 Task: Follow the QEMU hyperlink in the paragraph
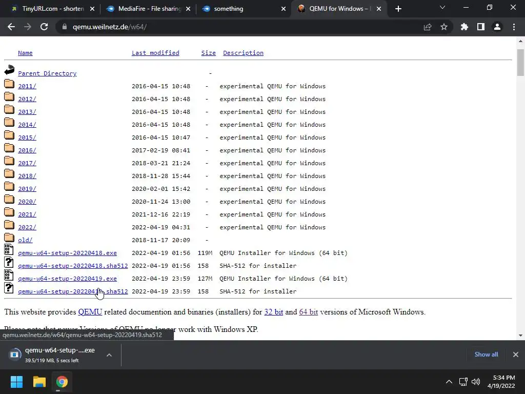[90, 312]
